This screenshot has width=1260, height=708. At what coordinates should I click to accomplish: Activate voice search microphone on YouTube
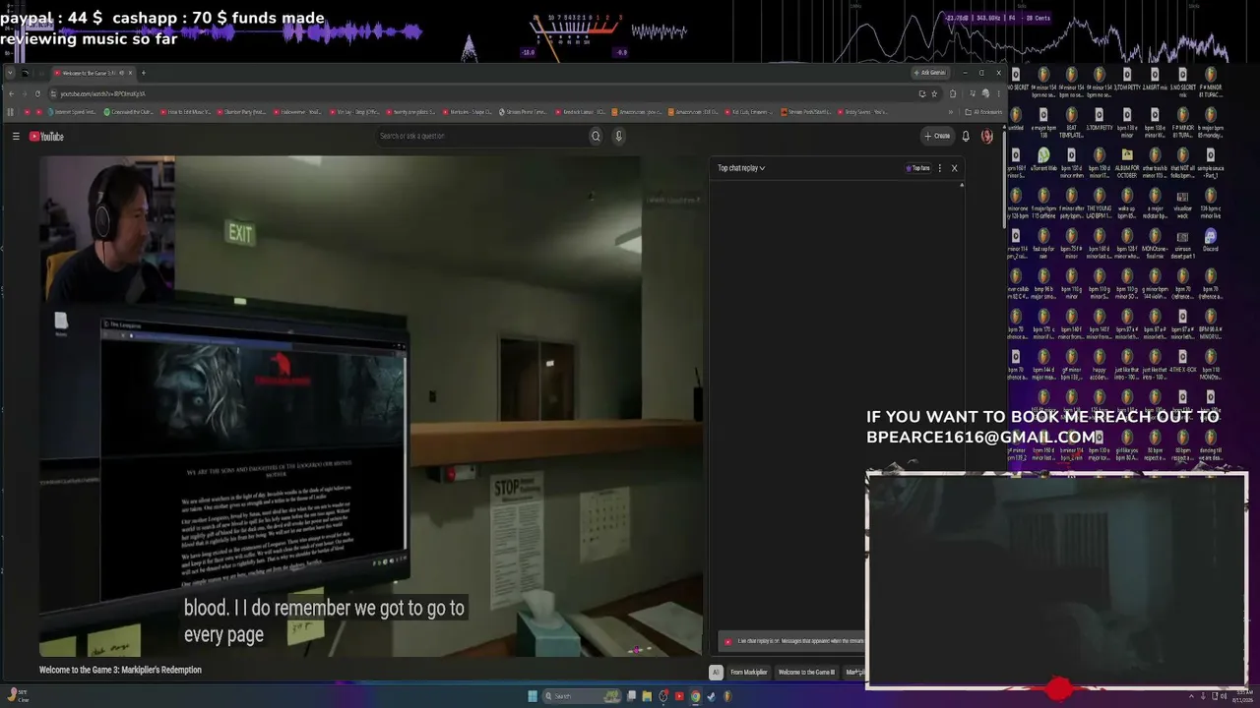click(x=618, y=137)
